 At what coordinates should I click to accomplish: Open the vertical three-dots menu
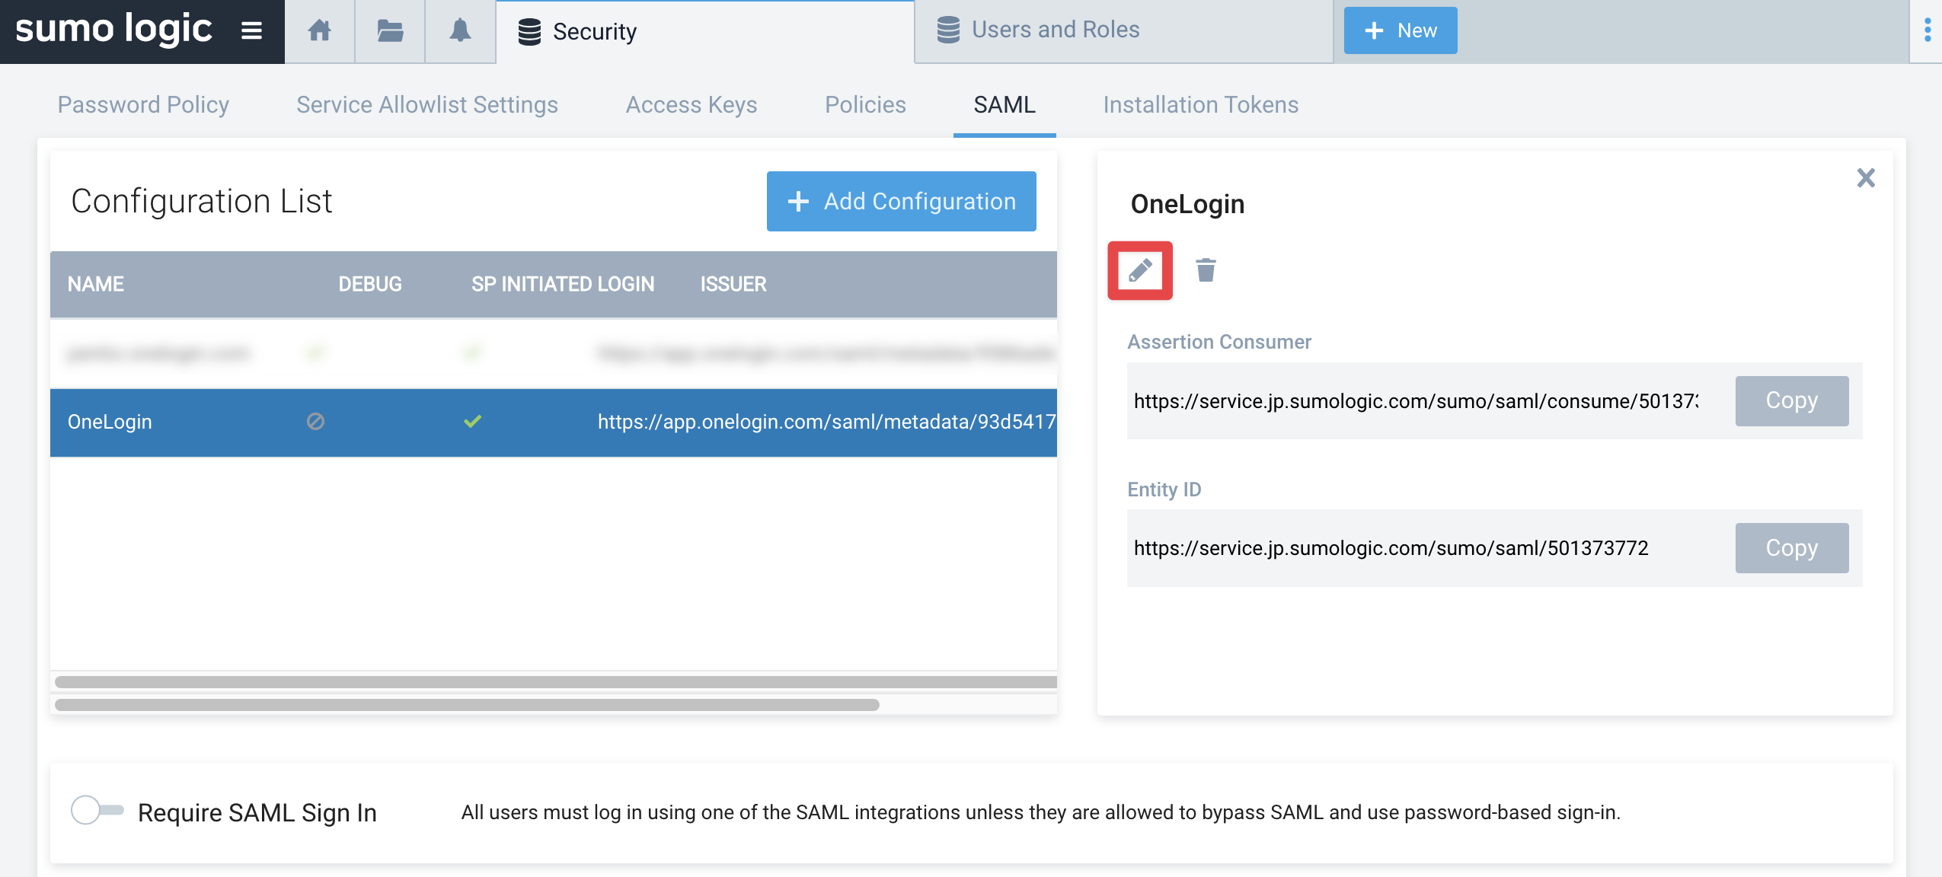pos(1928,30)
